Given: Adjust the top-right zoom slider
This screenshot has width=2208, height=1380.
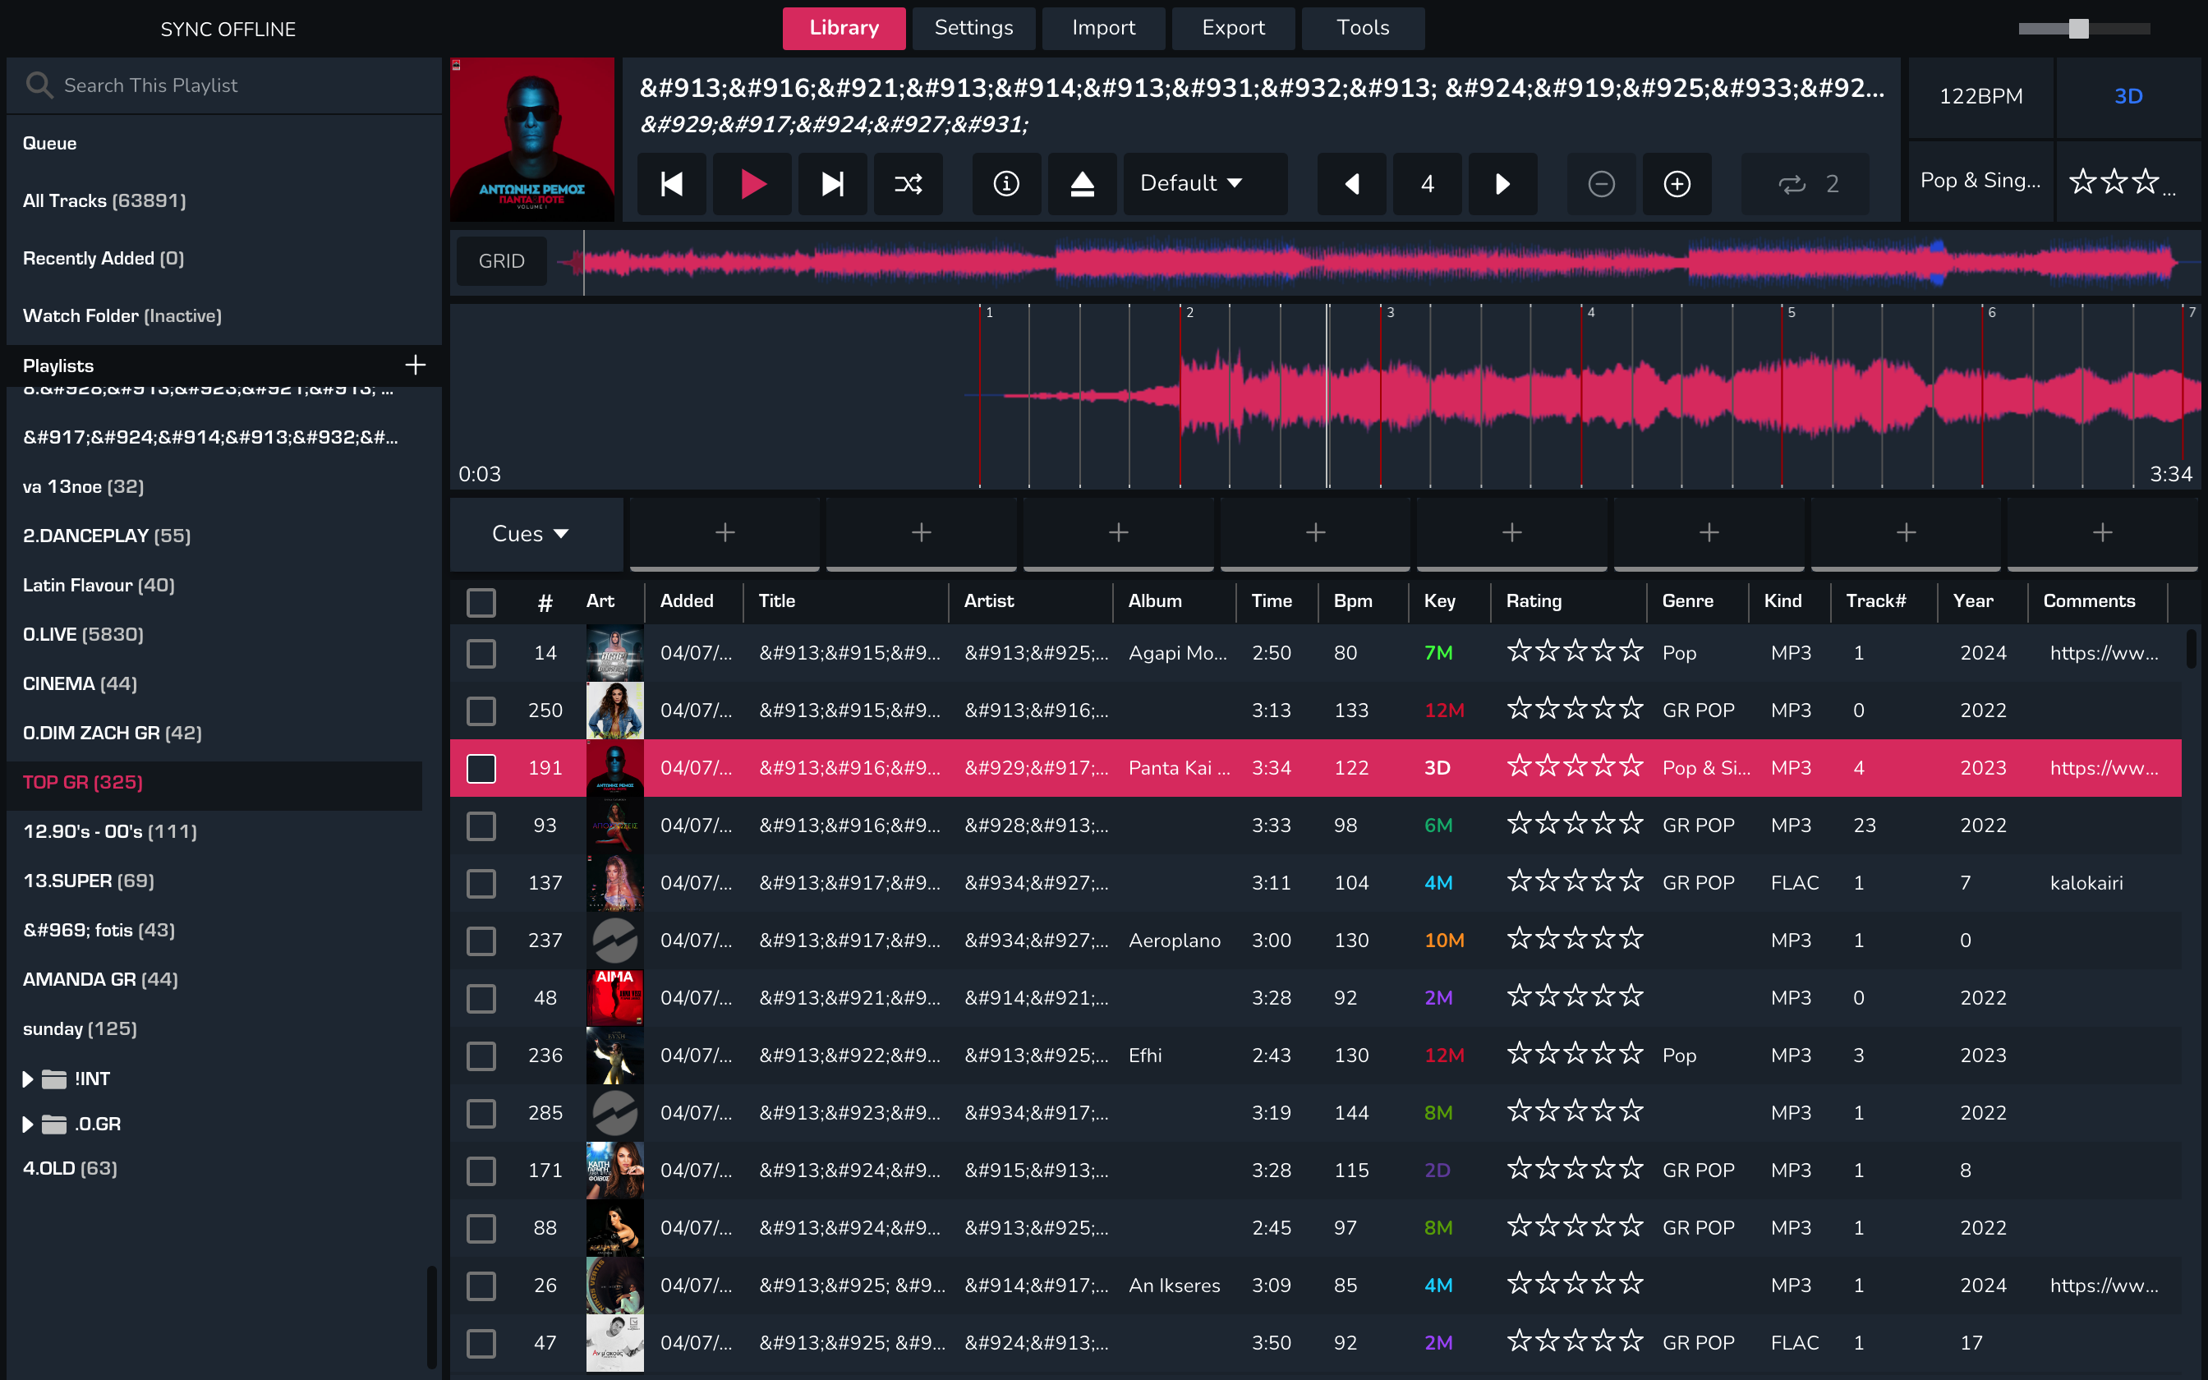Looking at the screenshot, I should click(2078, 28).
